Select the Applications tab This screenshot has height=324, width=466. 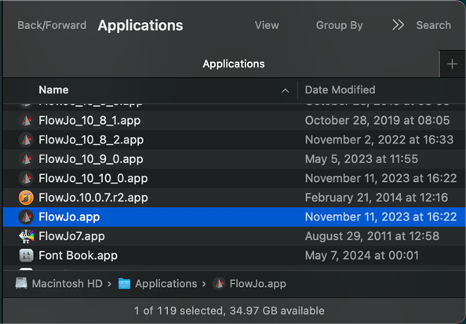coord(234,64)
